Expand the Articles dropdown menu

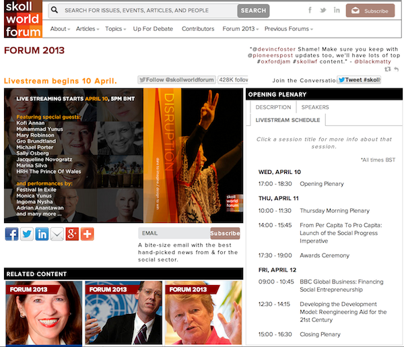coord(88,29)
